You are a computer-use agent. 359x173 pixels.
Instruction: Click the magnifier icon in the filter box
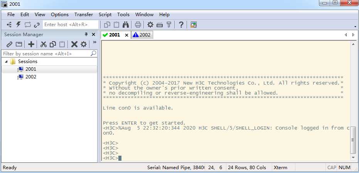click(93, 54)
